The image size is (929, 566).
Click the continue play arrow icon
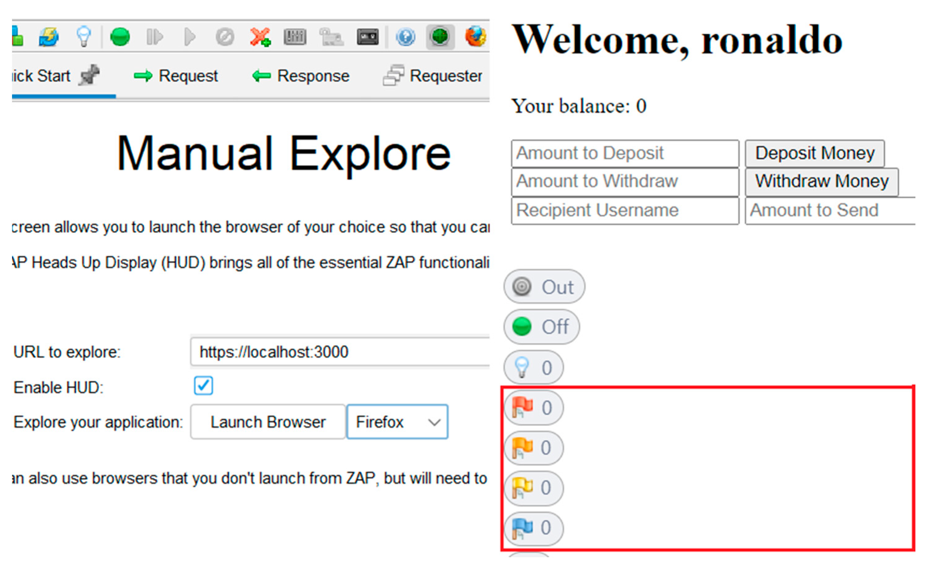(190, 37)
